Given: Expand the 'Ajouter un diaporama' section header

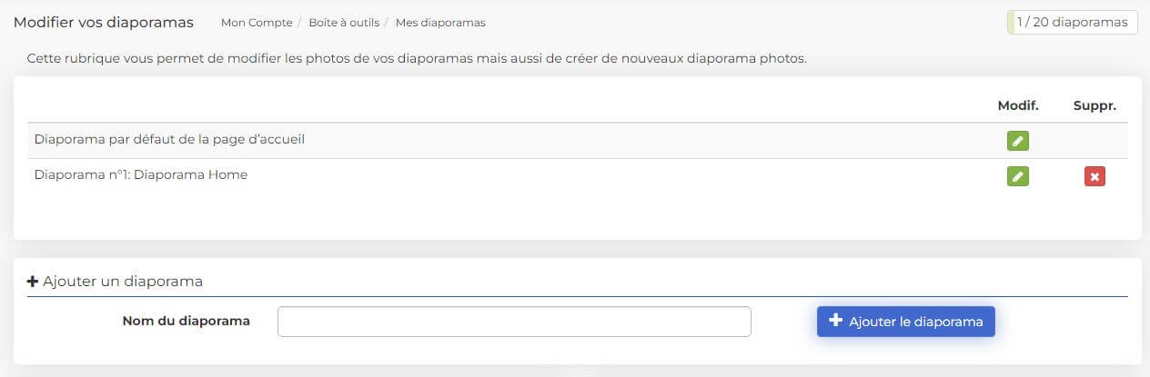Looking at the screenshot, I should (x=115, y=282).
